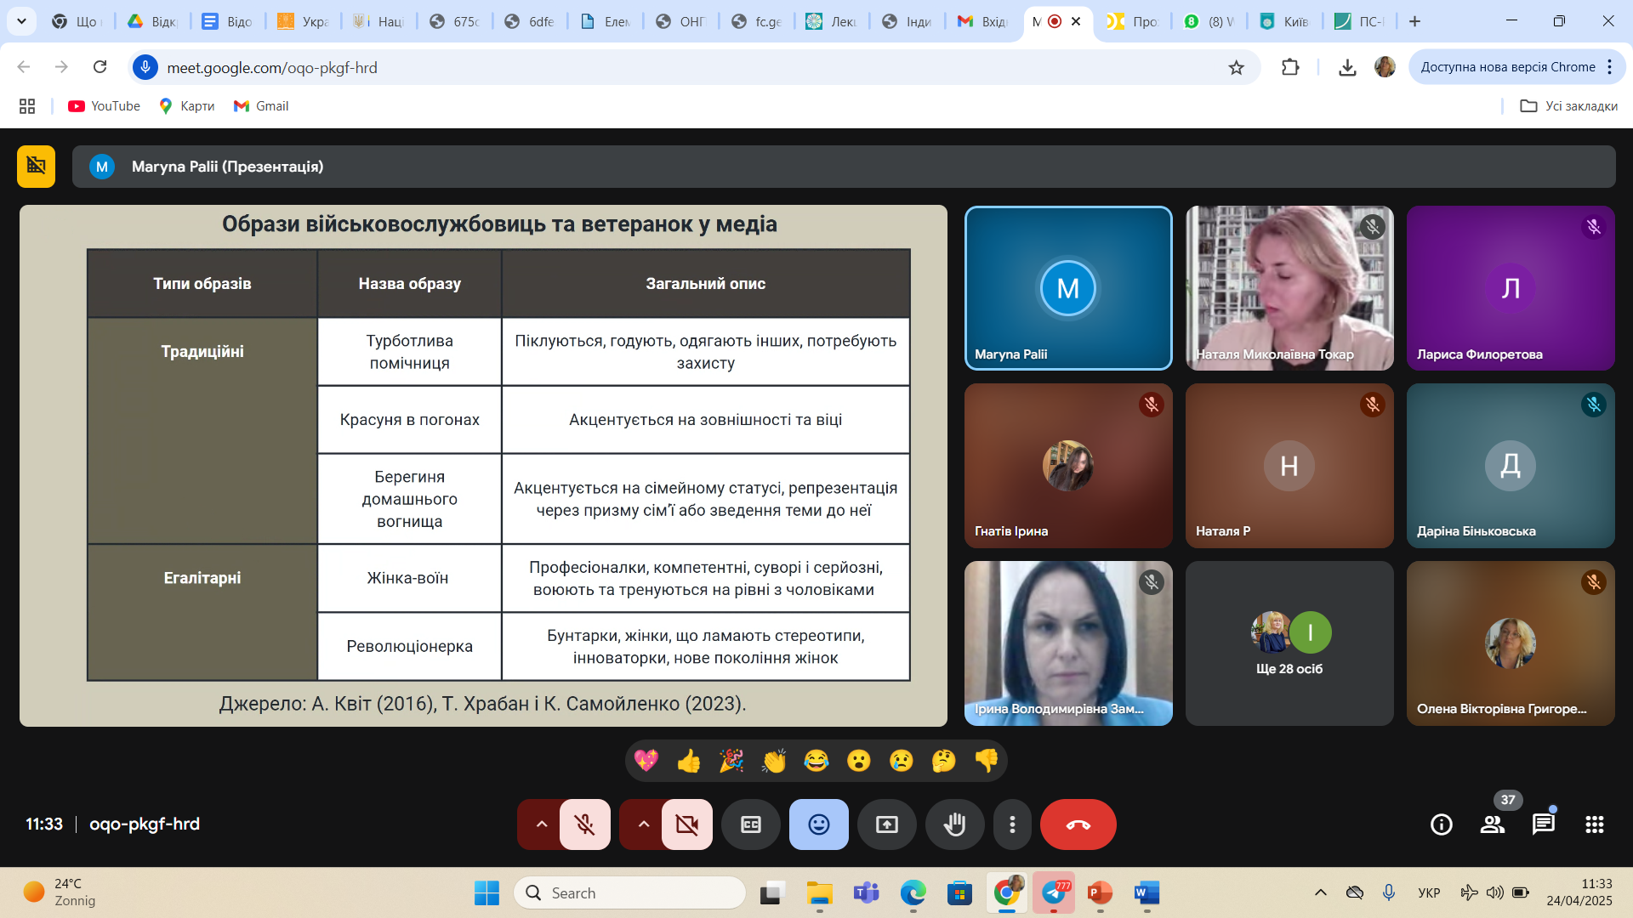Click 'Ще 28 осіб' more participants tile

[x=1289, y=643]
